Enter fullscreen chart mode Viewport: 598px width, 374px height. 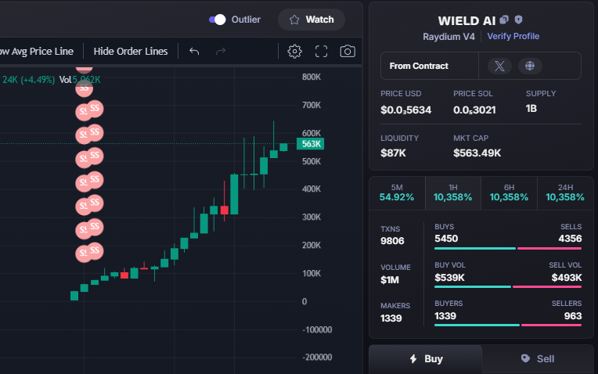tap(321, 51)
